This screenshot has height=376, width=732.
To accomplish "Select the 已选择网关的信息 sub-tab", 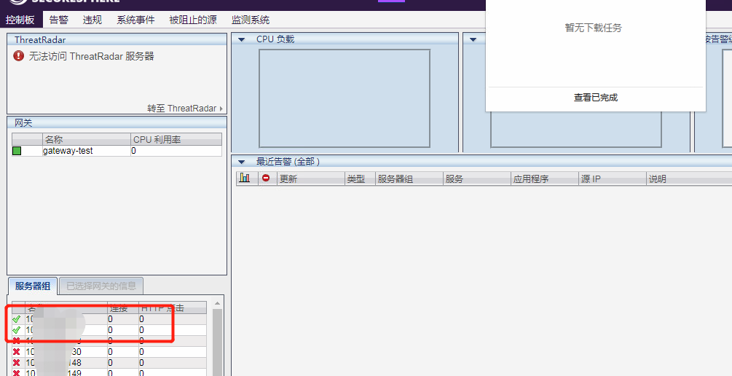I will coord(101,286).
